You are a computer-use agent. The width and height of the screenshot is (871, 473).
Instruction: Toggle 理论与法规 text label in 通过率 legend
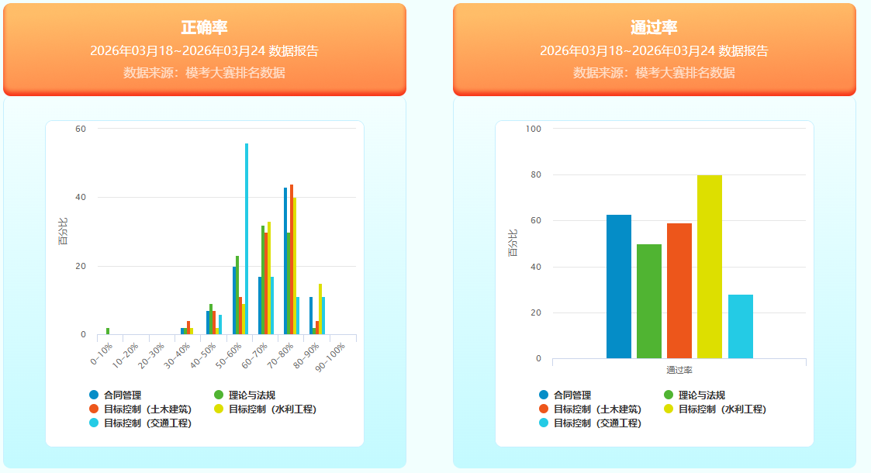701,395
